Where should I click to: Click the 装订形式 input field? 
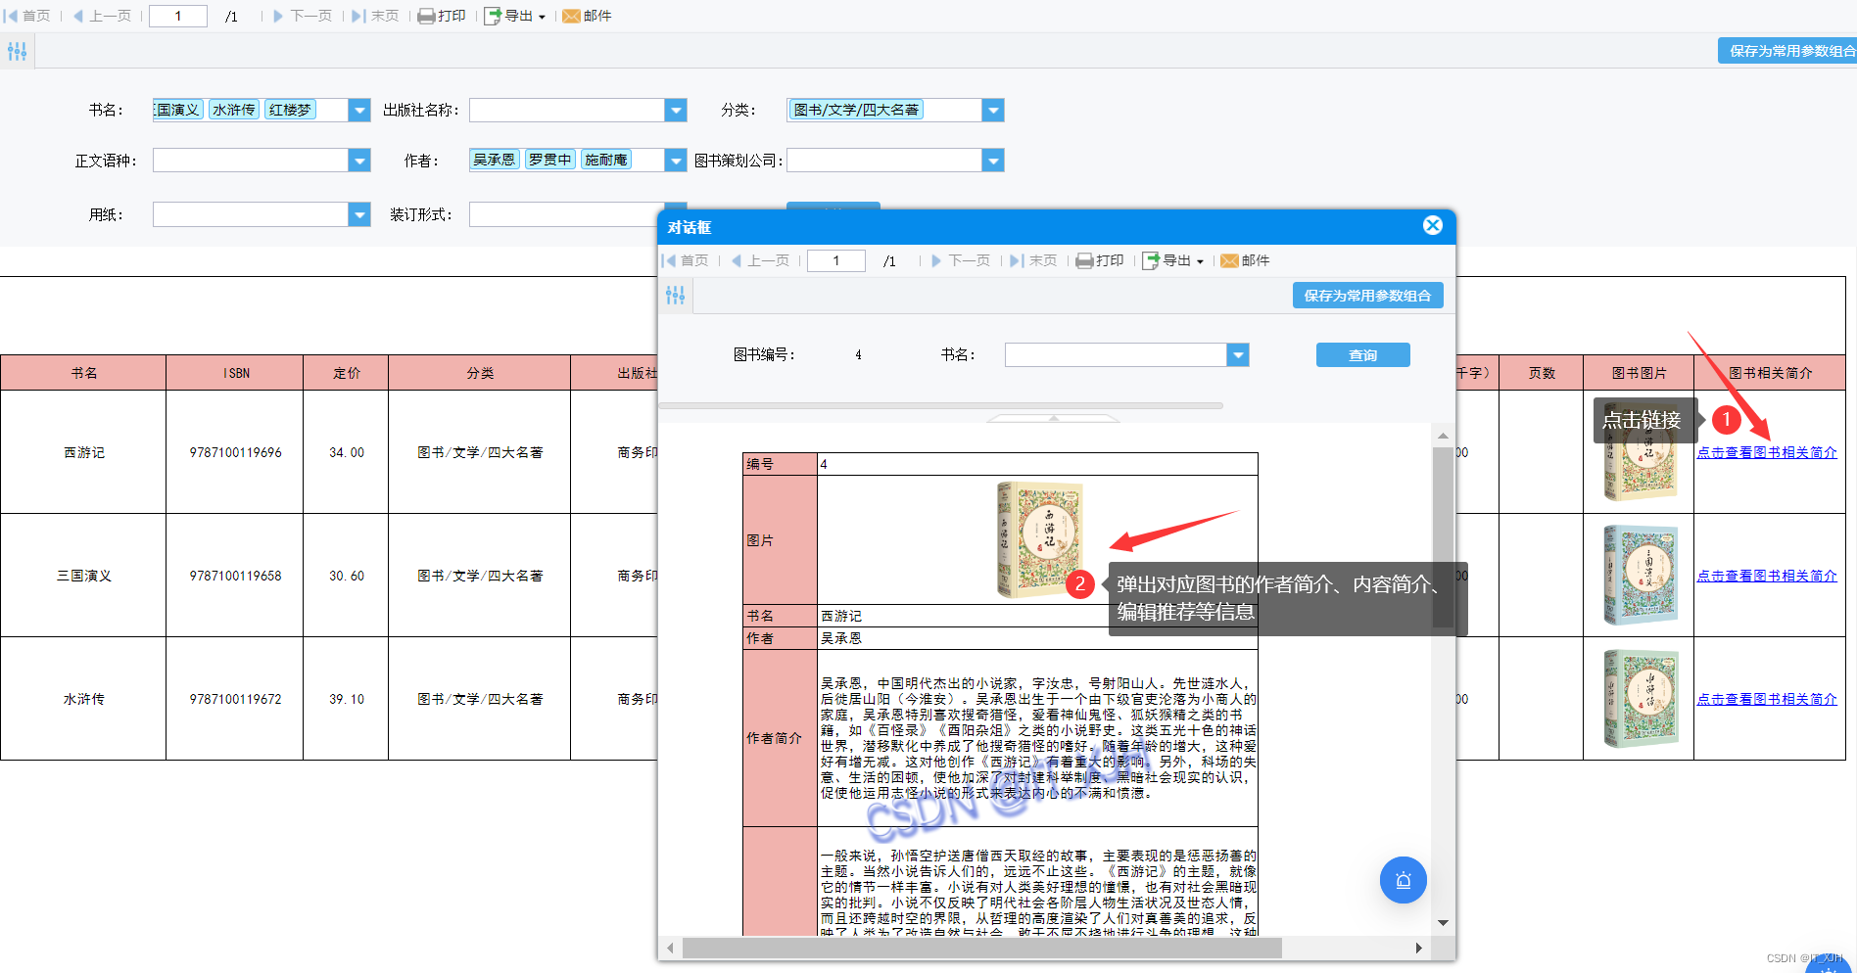click(x=564, y=214)
